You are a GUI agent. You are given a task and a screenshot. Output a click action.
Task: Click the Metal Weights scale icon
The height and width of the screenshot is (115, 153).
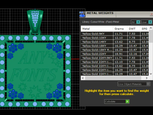click(82, 14)
